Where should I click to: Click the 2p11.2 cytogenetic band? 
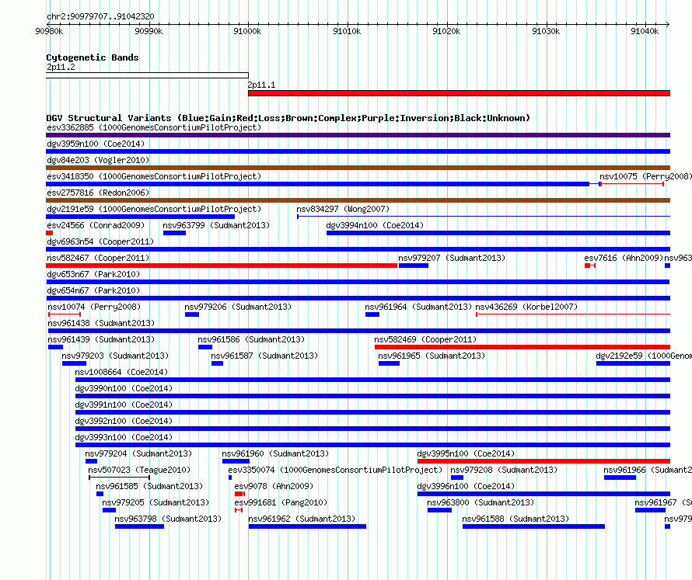[x=147, y=75]
